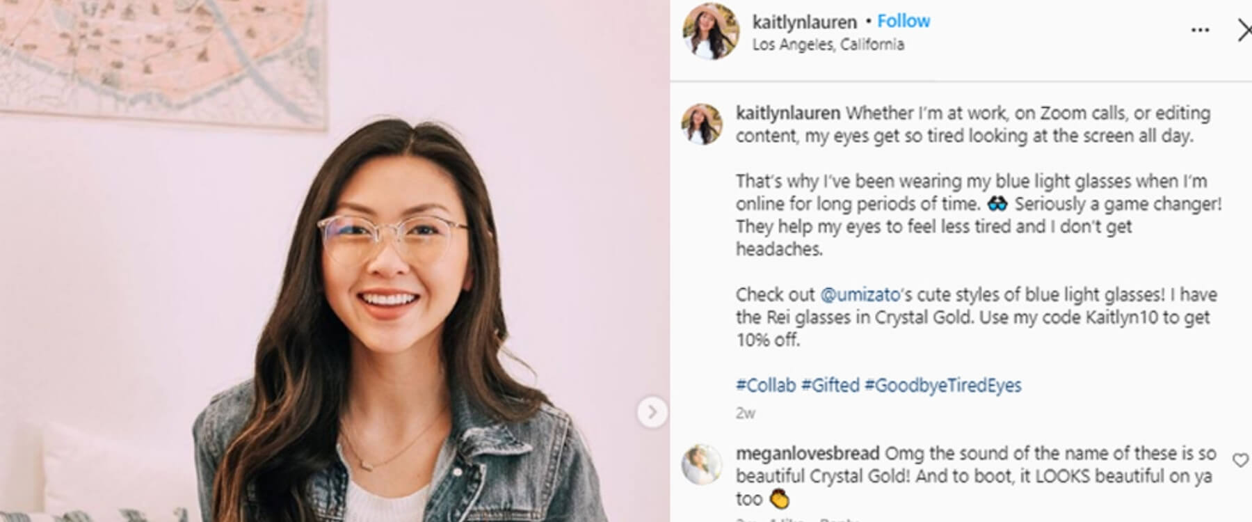The image size is (1252, 522).
Task: Click kaitlynlauren's avatar beside the caption
Action: coord(701,124)
